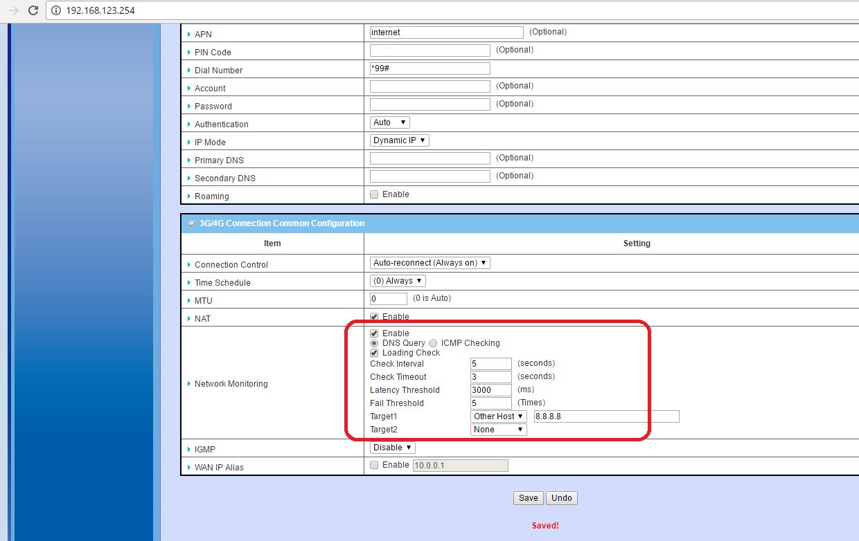
Task: Open the IP Mode dropdown
Action: 400,140
